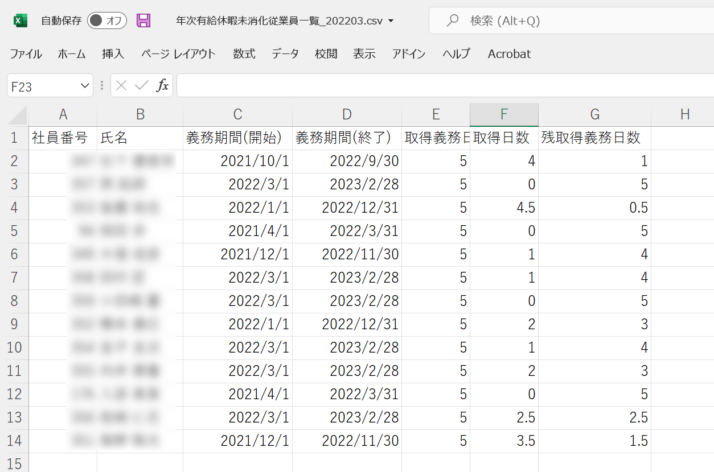
Task: Select column G header
Action: pyautogui.click(x=594, y=115)
